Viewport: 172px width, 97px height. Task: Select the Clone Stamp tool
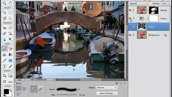click(x=10, y=33)
